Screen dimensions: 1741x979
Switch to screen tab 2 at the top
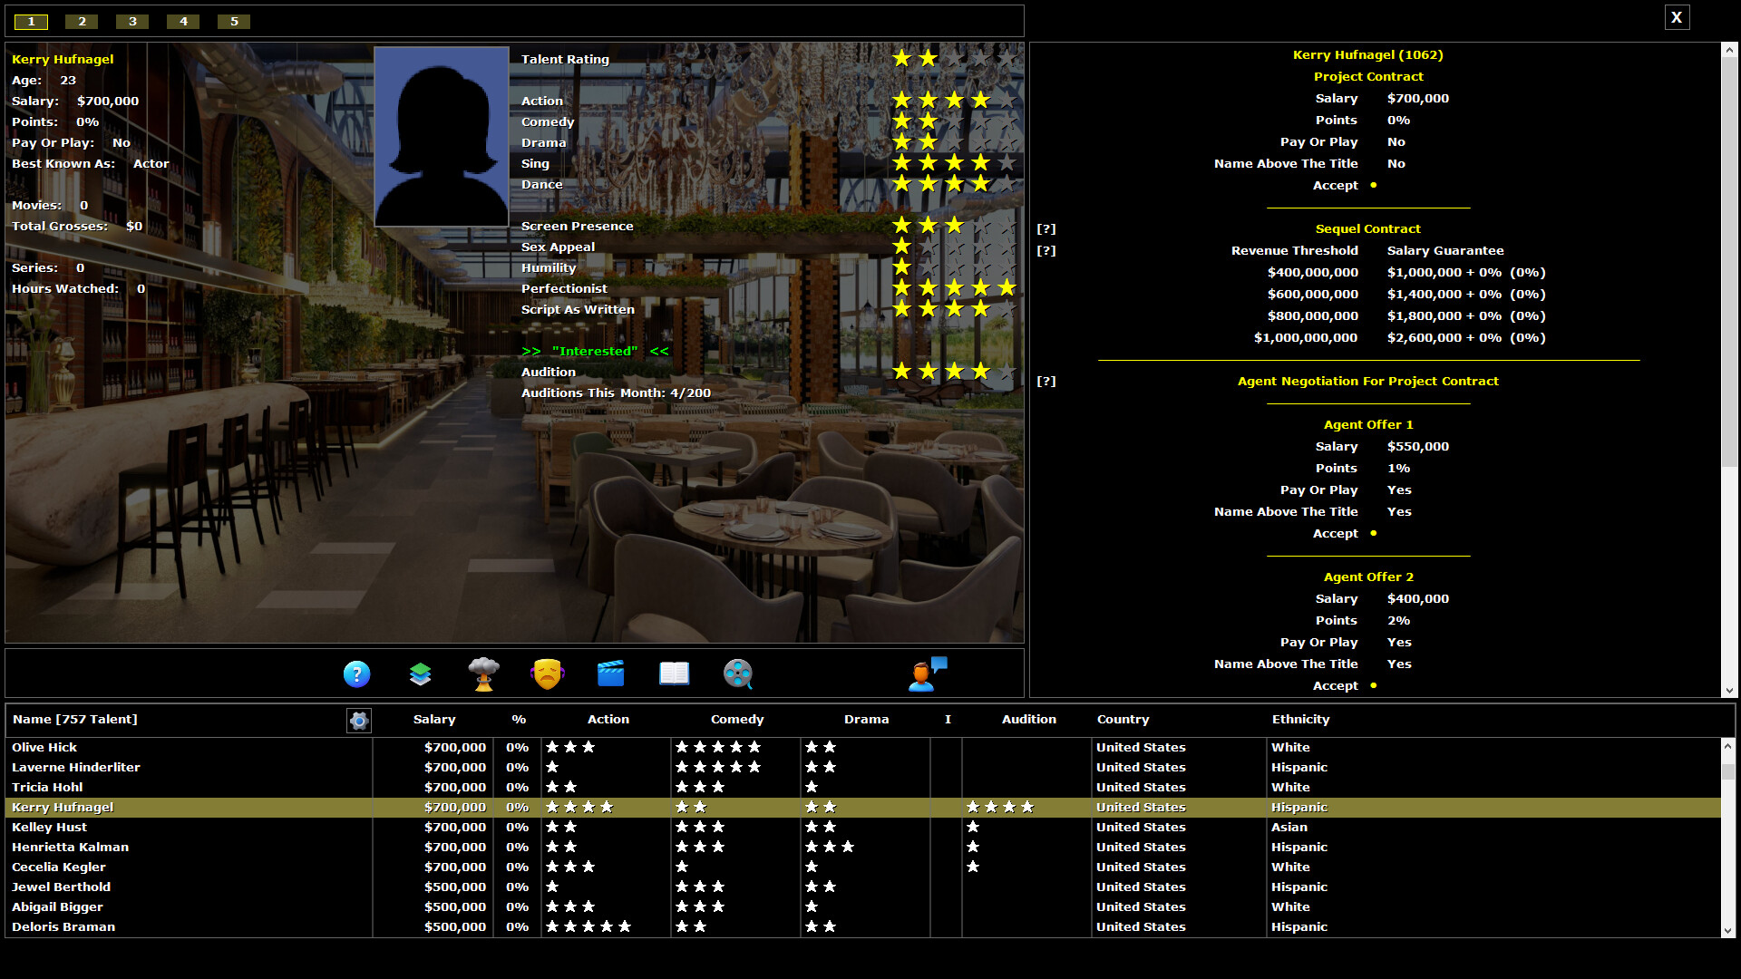81,21
